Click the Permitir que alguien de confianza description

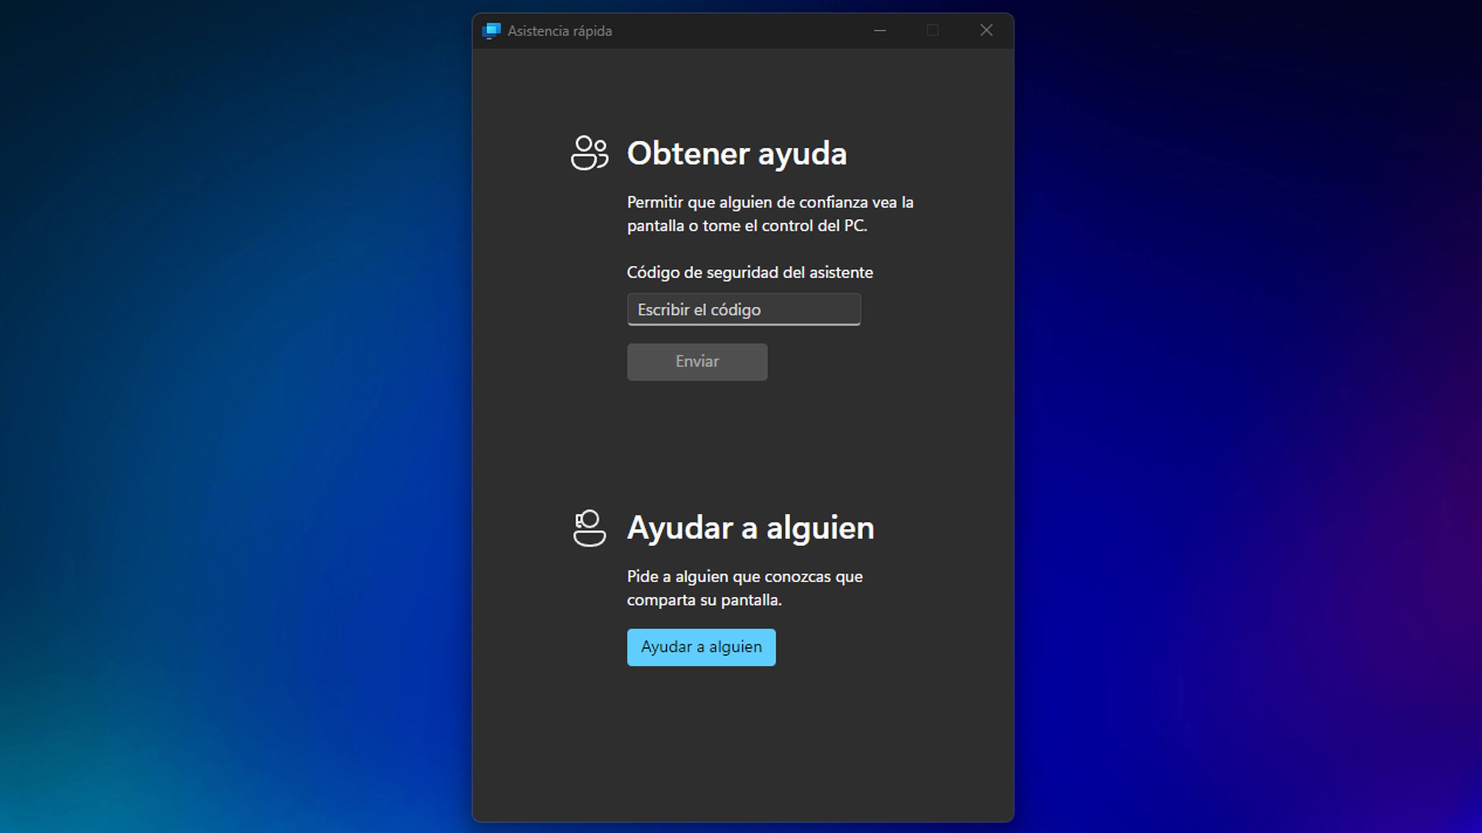(x=769, y=214)
